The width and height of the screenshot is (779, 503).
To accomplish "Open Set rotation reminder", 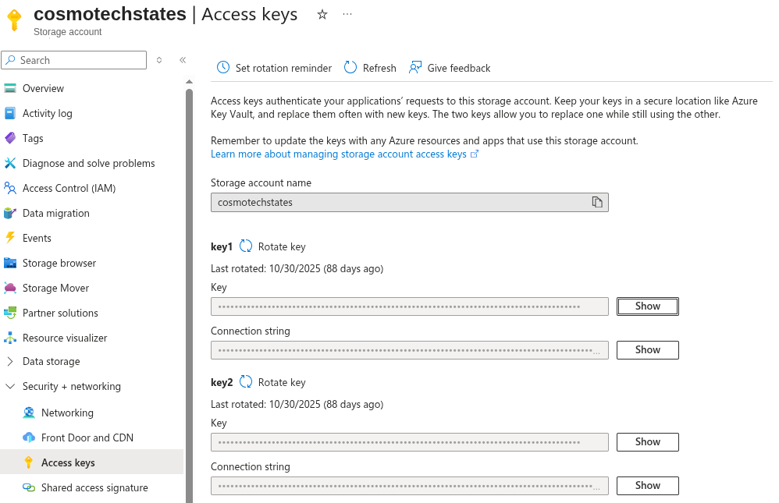I will click(x=273, y=68).
